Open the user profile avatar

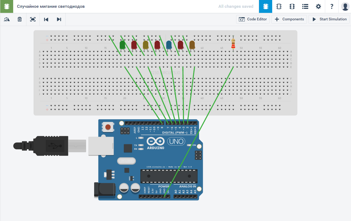click(345, 6)
